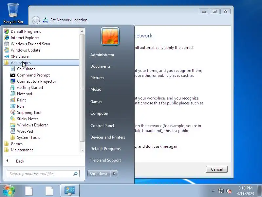Launch Snipping Tool icon
The height and width of the screenshot is (197, 262).
[13, 112]
